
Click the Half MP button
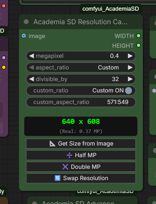point(81,155)
